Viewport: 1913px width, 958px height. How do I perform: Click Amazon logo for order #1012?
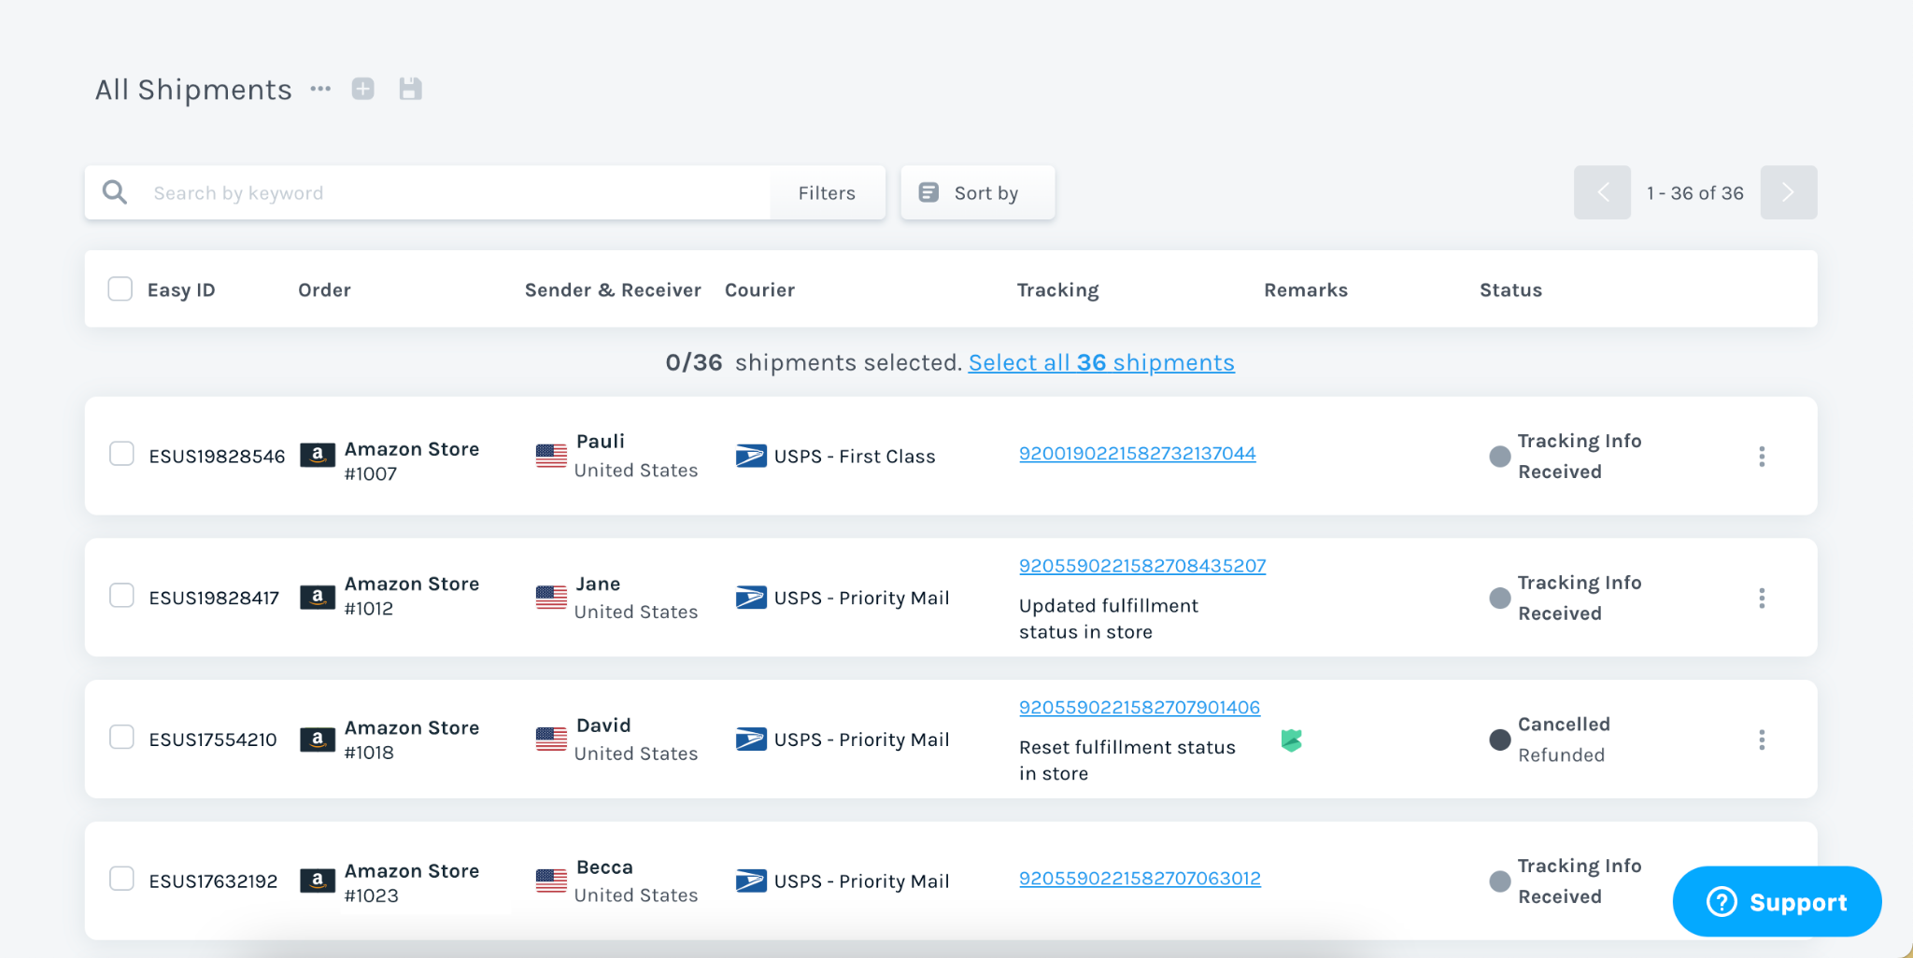[x=318, y=597]
